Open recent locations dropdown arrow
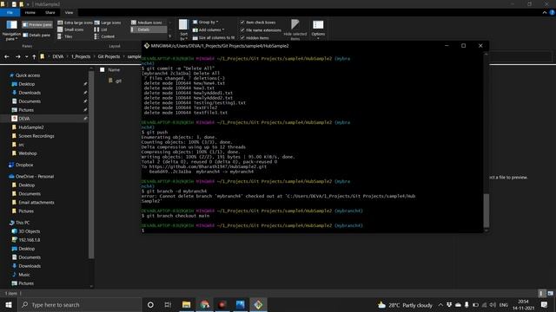The height and width of the screenshot is (312, 556). click(27, 56)
